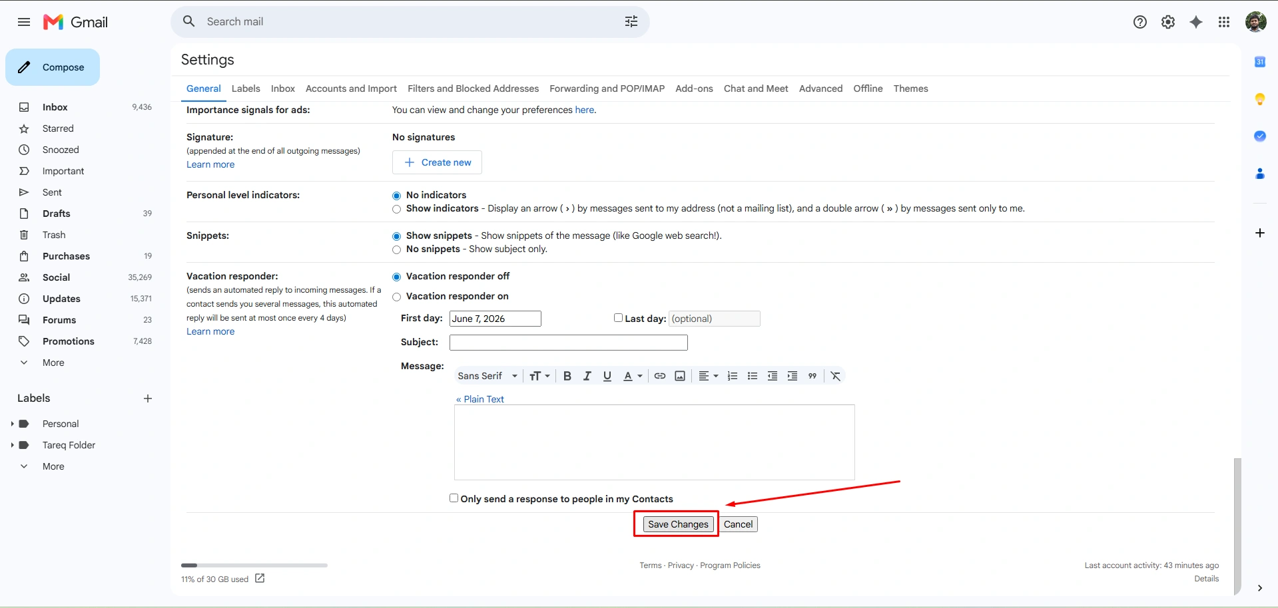Enable Last day checkbox
This screenshot has height=608, width=1278.
point(618,318)
